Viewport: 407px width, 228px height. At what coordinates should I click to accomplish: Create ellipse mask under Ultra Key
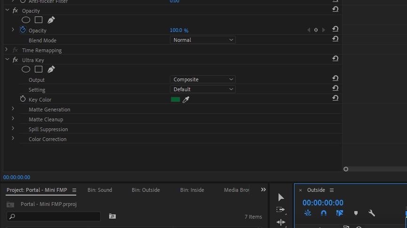tap(26, 69)
